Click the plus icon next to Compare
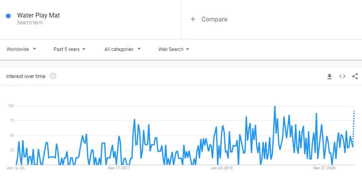Screen dimensions: 362x180 193,19
